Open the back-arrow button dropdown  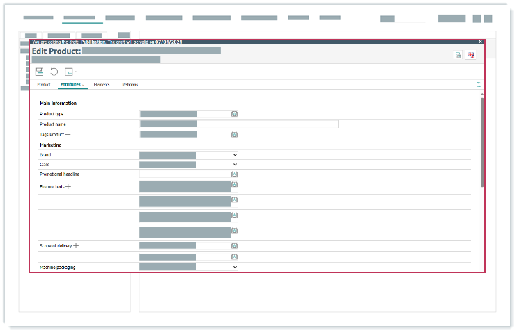coord(70,72)
